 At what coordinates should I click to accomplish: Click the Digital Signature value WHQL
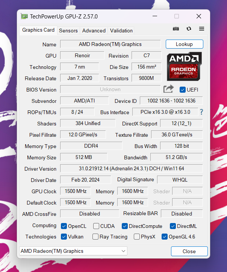(180, 180)
